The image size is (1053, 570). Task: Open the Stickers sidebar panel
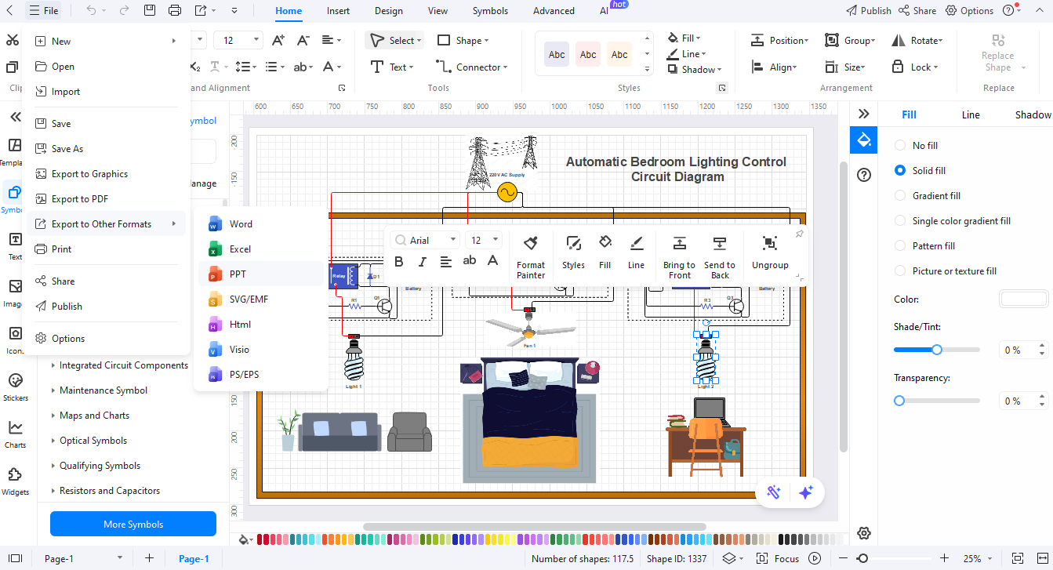[x=15, y=387]
